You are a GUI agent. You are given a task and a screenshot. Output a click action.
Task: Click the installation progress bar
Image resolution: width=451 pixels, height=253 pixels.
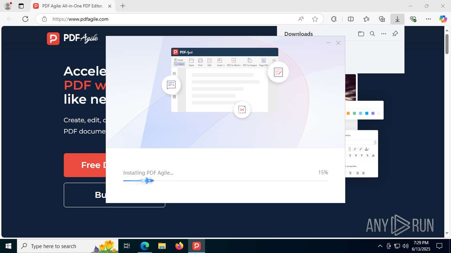[x=225, y=181]
